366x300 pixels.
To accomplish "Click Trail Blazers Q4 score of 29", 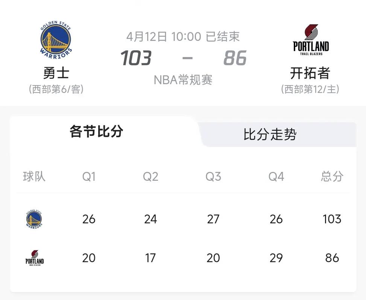I will click(276, 258).
